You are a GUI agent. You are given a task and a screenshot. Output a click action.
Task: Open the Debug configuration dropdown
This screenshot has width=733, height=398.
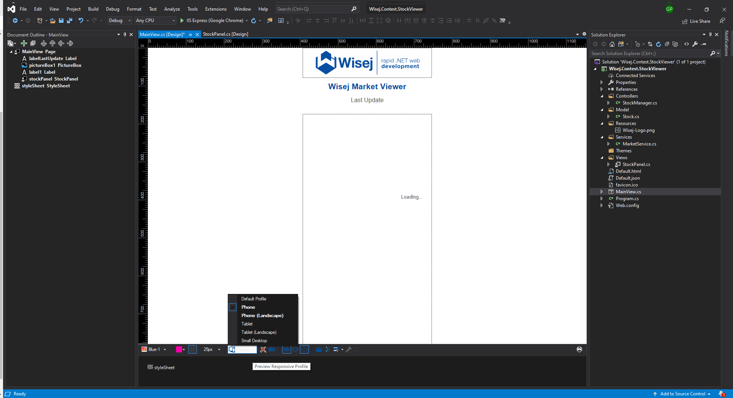(119, 21)
